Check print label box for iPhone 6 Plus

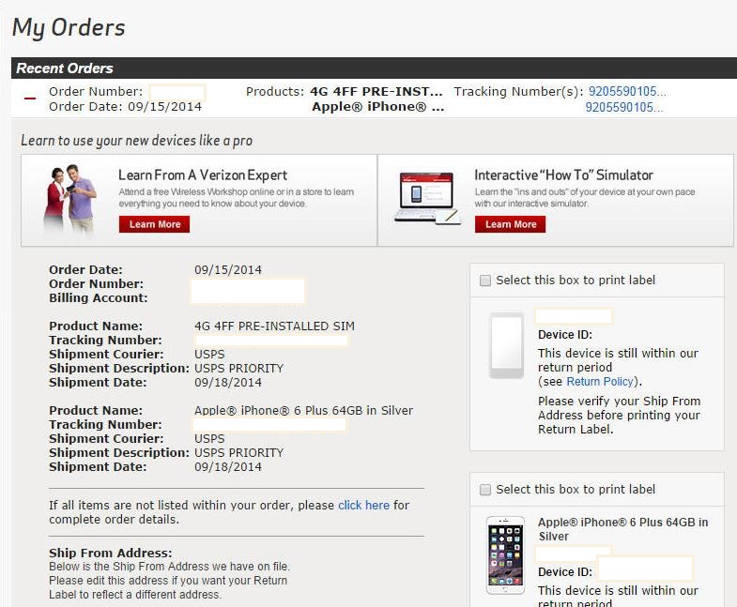point(485,490)
